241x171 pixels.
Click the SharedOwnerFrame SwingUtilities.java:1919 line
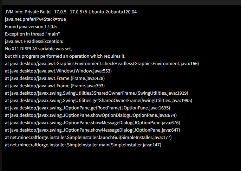pos(97,93)
